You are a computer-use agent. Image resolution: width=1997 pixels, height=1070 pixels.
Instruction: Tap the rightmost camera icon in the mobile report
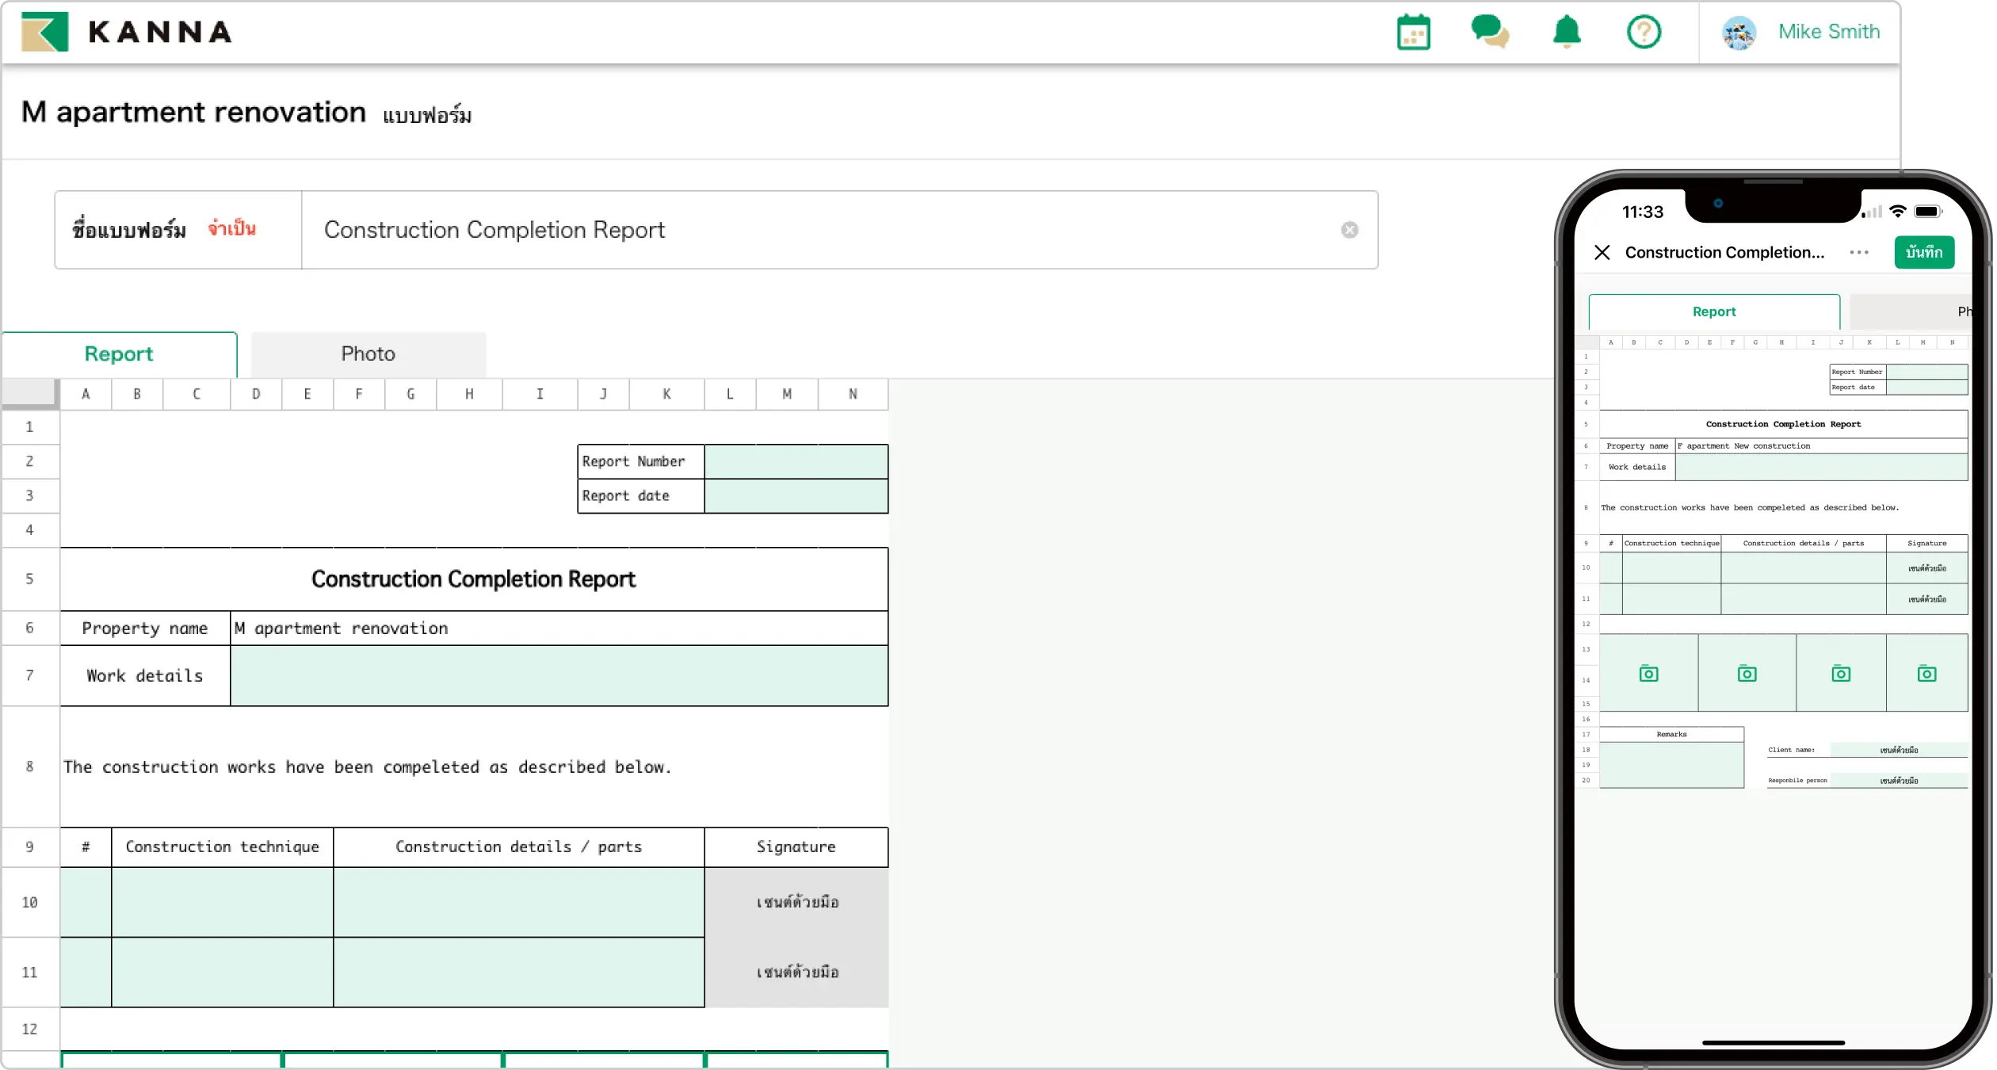tap(1927, 673)
